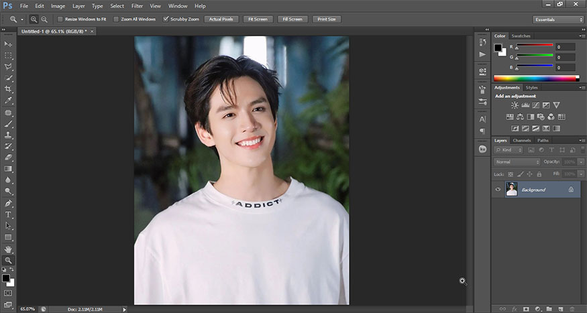Select the Crop tool

point(9,89)
